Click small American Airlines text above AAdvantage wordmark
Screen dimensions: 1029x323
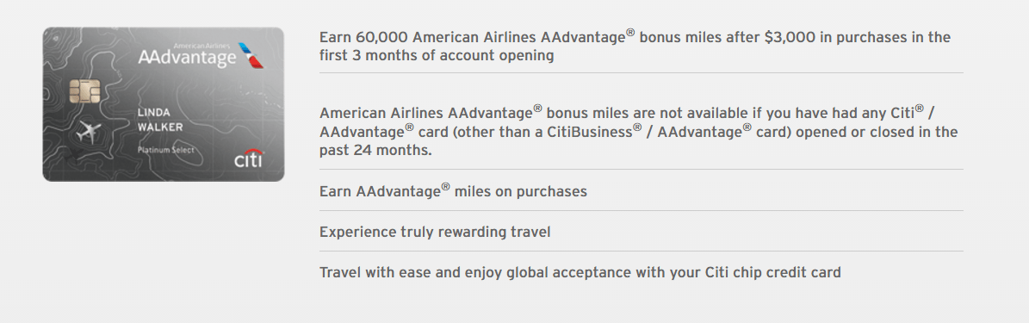pyautogui.click(x=202, y=46)
